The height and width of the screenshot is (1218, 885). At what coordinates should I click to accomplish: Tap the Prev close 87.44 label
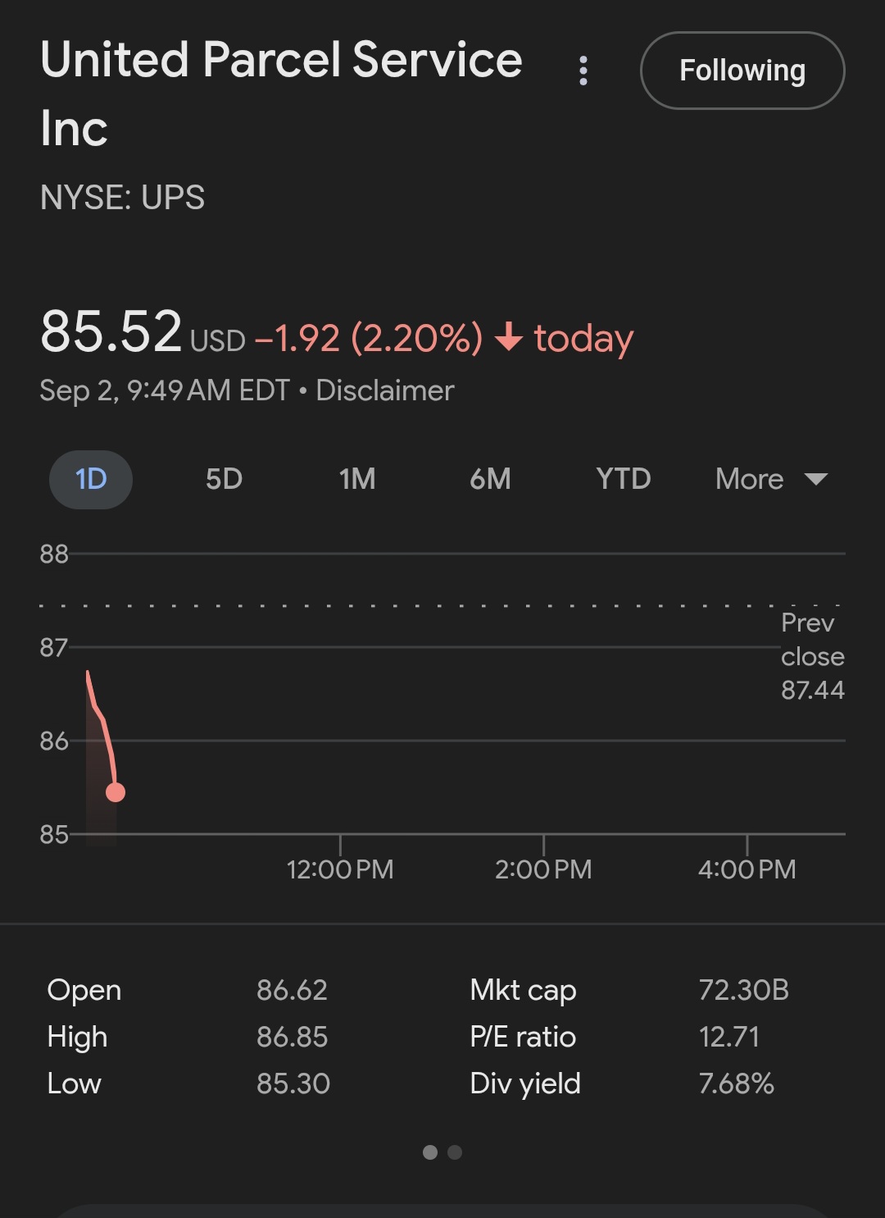click(x=811, y=656)
